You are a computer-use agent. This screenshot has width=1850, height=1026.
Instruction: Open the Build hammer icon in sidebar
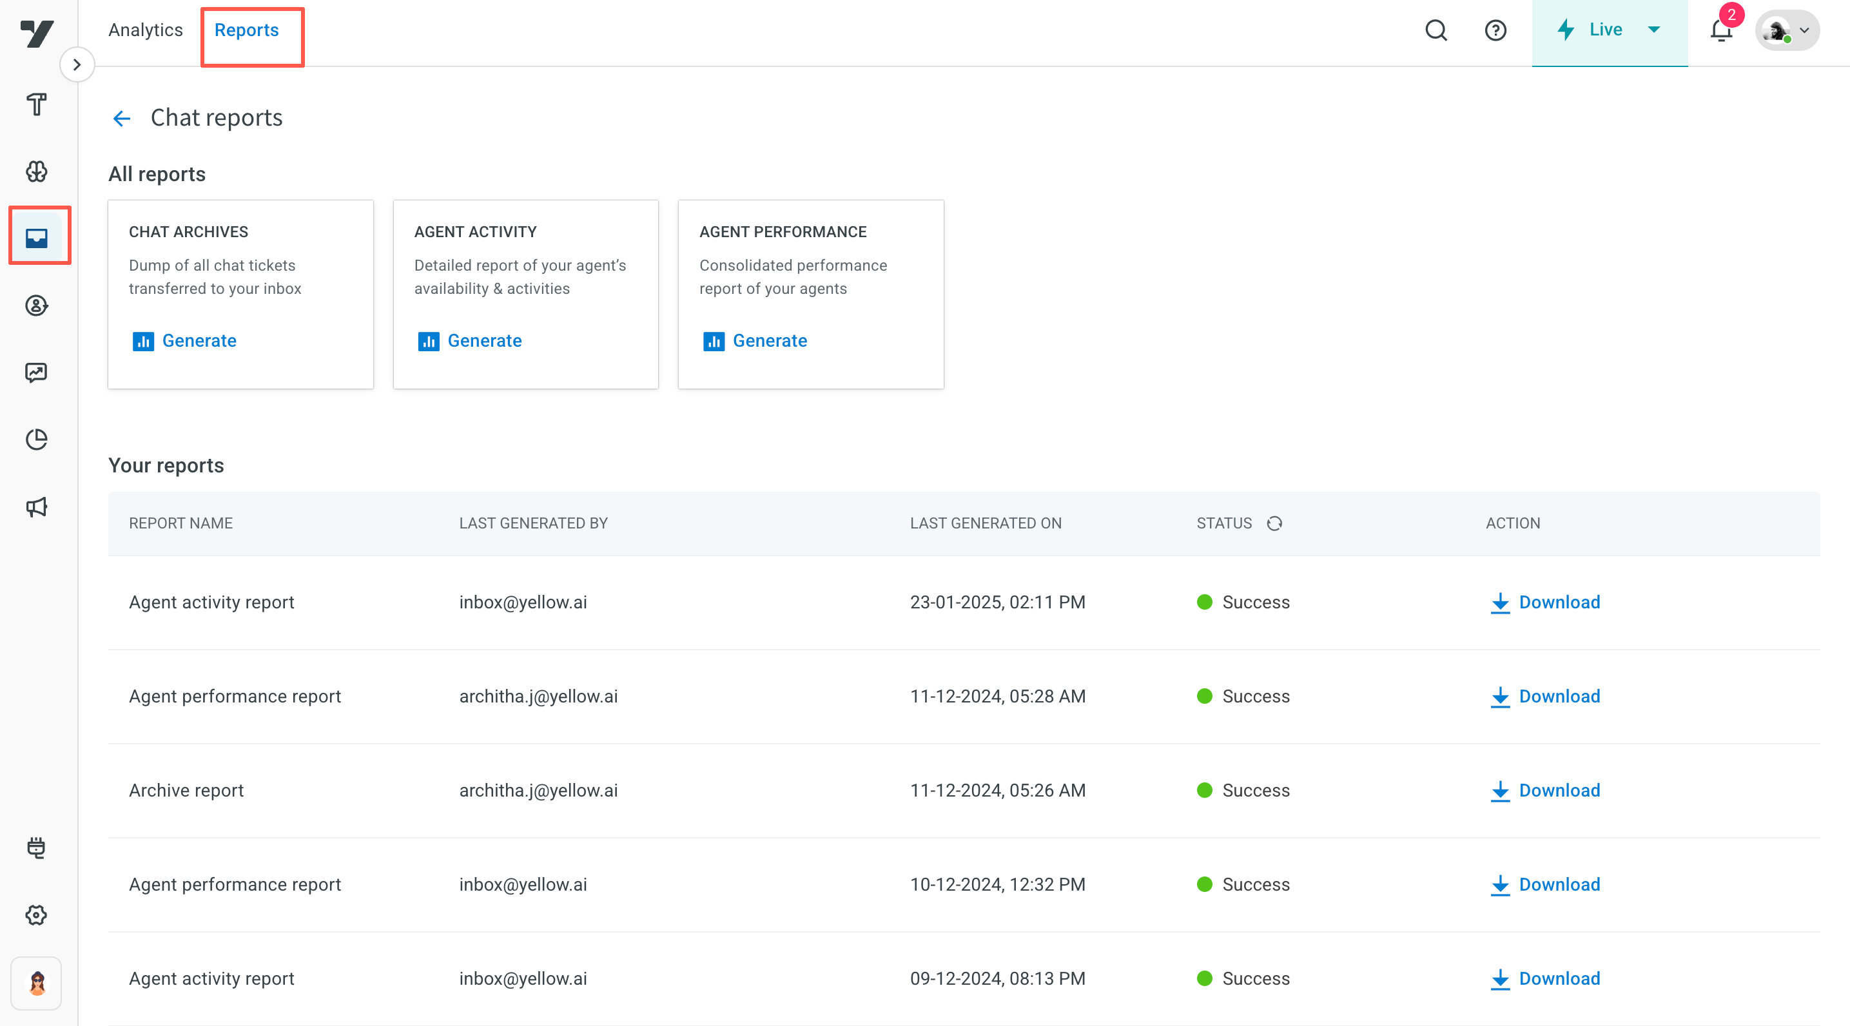pyautogui.click(x=37, y=105)
